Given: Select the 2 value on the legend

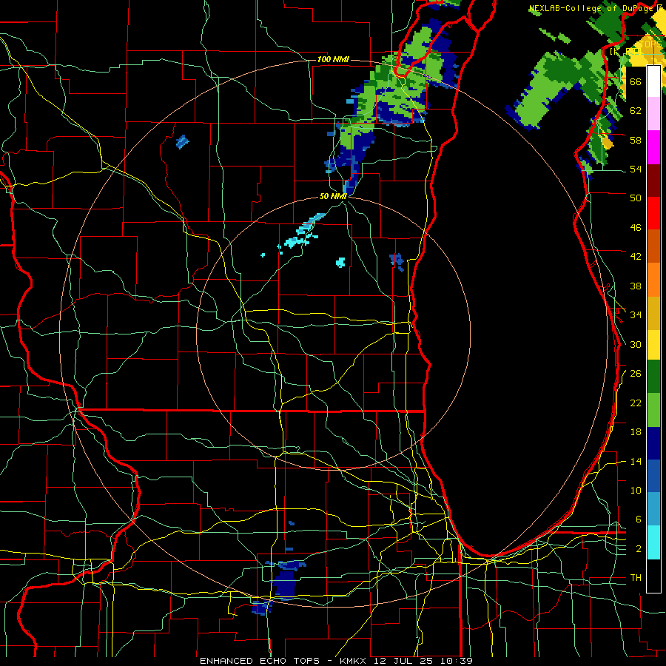Looking at the screenshot, I should 639,549.
